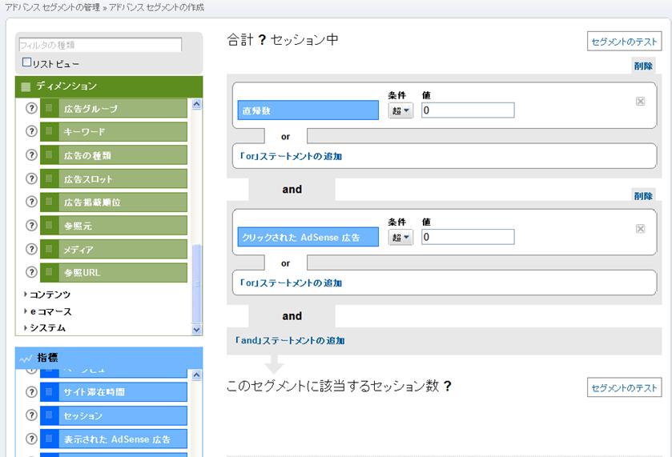Click the ディメンション header icon
672x457 pixels.
pos(26,86)
